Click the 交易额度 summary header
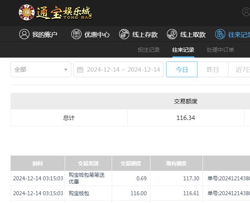 (186, 101)
